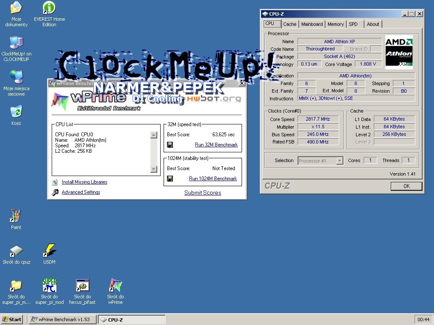Click Instructions field MMX (+), 3DNow! (+), SSE
Screen dimensions: 434x325
[356, 98]
